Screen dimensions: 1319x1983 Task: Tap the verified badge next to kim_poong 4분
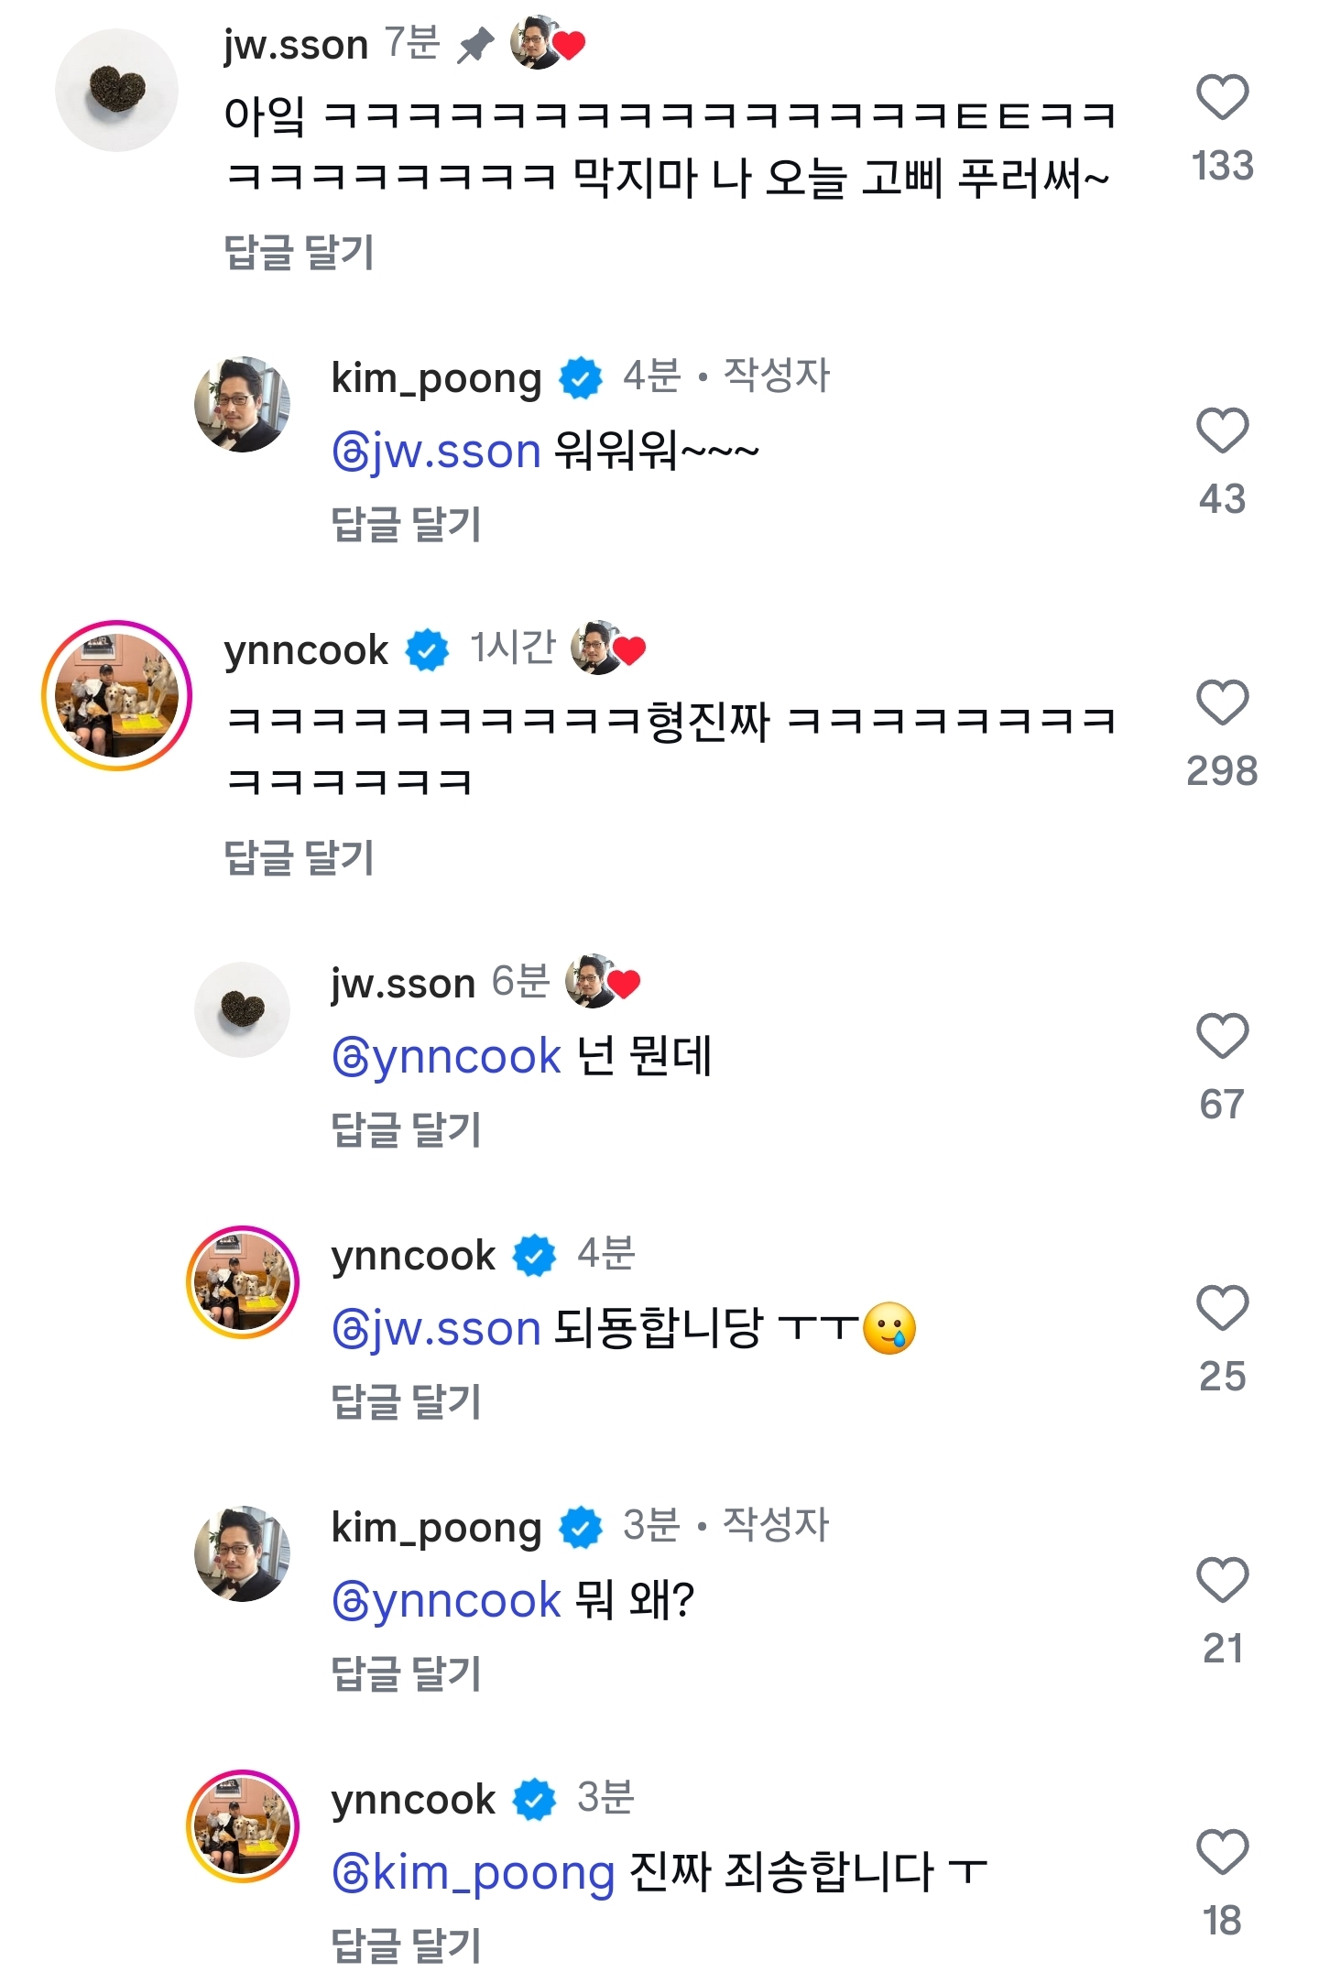pyautogui.click(x=581, y=378)
